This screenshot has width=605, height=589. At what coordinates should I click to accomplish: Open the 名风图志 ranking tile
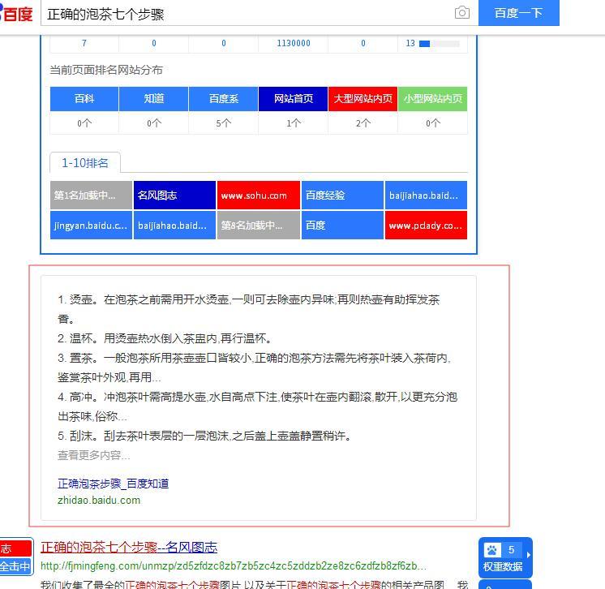pos(174,196)
